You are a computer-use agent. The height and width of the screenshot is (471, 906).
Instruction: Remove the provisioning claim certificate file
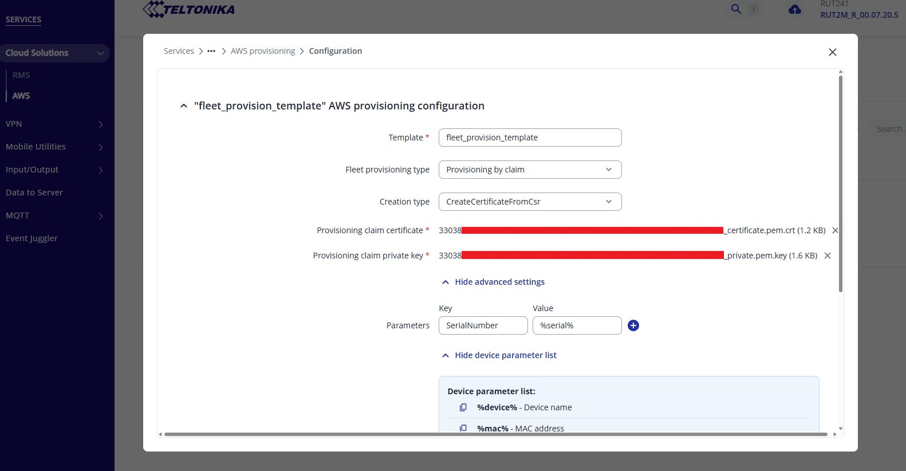(x=835, y=230)
